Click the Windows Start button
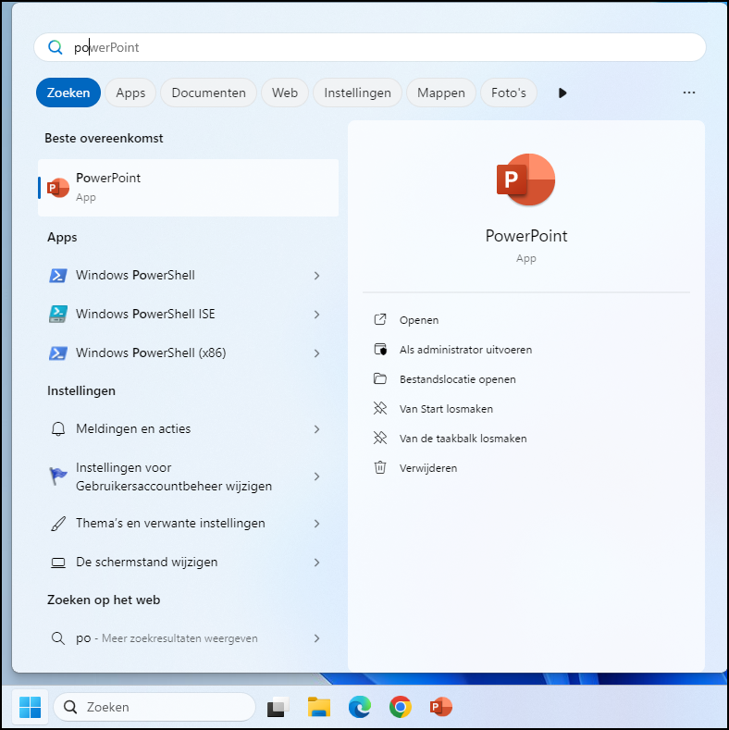Viewport: 729px width, 730px height. (x=30, y=707)
